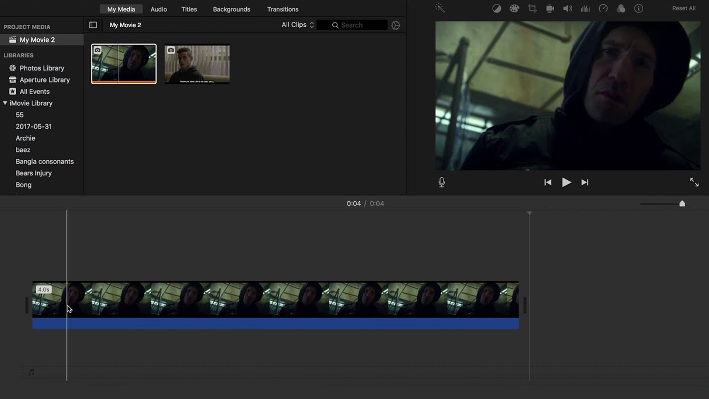Click the blue audio track bar
The height and width of the screenshot is (399, 709).
[275, 324]
